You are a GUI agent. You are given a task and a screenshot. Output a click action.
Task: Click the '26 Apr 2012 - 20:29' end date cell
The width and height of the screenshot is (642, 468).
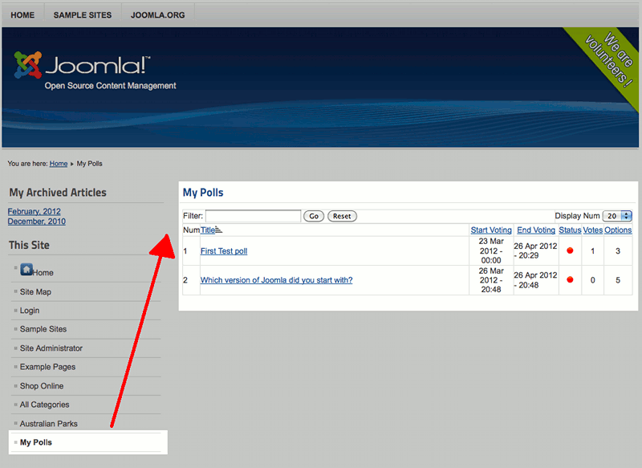click(535, 250)
